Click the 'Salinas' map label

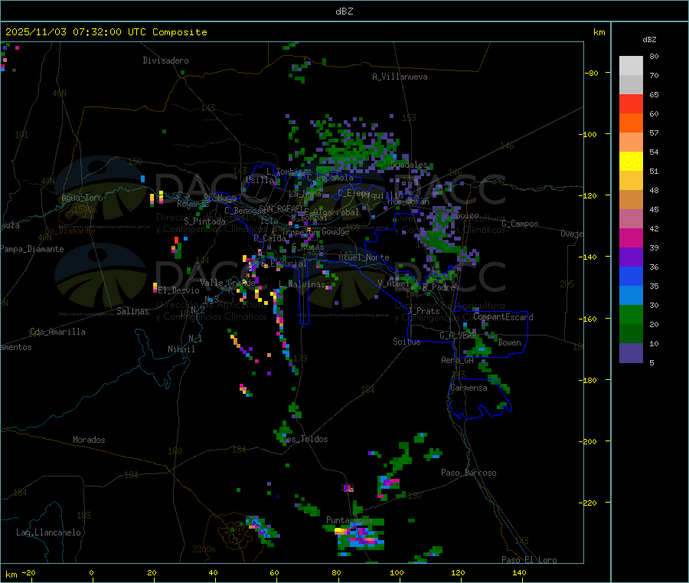point(132,311)
